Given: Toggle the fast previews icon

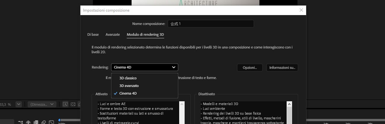Looking at the screenshot, I should coord(65,104).
